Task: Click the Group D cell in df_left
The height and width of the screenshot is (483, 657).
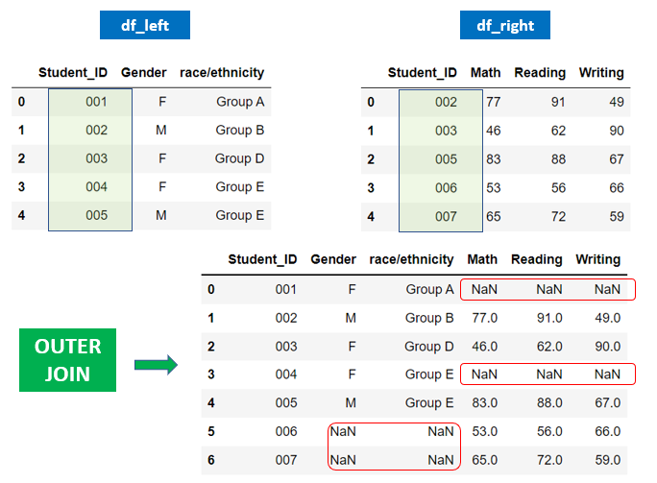Action: [x=239, y=158]
